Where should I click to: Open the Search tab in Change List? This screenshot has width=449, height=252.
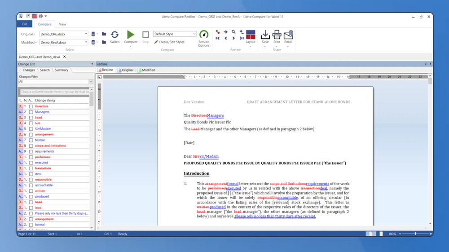[x=44, y=70]
